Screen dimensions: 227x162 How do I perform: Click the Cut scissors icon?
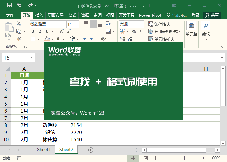coord(19,24)
